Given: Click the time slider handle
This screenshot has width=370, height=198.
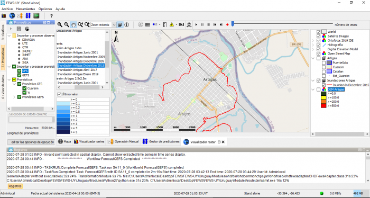Looking at the screenshot, I should 233,24.
